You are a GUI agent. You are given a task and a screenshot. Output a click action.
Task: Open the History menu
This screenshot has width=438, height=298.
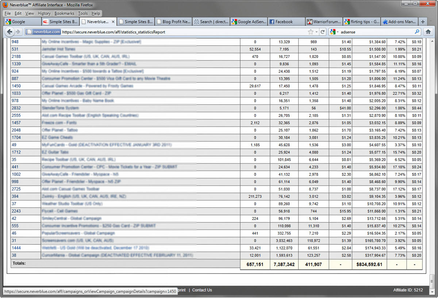click(x=44, y=13)
